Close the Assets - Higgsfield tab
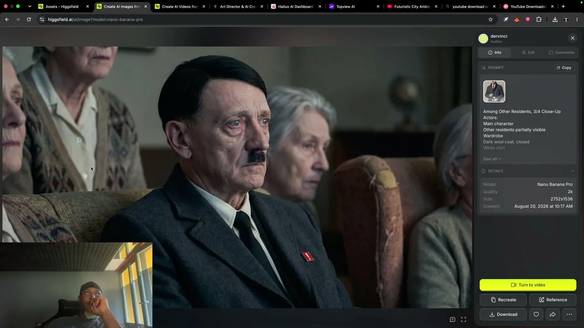The width and height of the screenshot is (584, 328). (88, 6)
